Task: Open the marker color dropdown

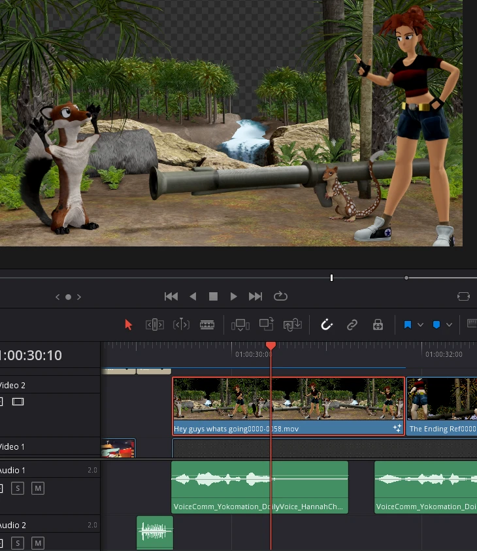Action: click(x=450, y=325)
